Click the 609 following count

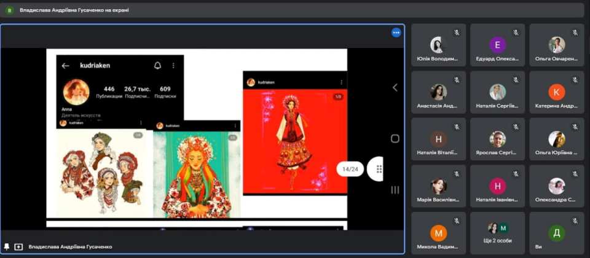[165, 89]
